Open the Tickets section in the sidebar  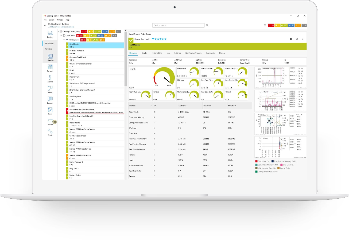coord(50,122)
